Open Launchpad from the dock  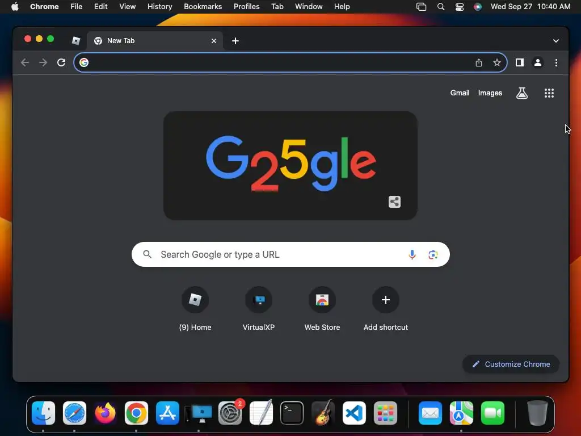click(x=385, y=413)
